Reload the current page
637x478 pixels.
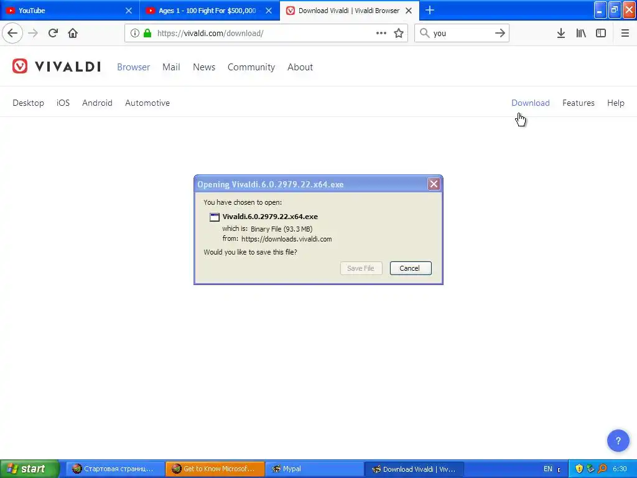pyautogui.click(x=53, y=33)
